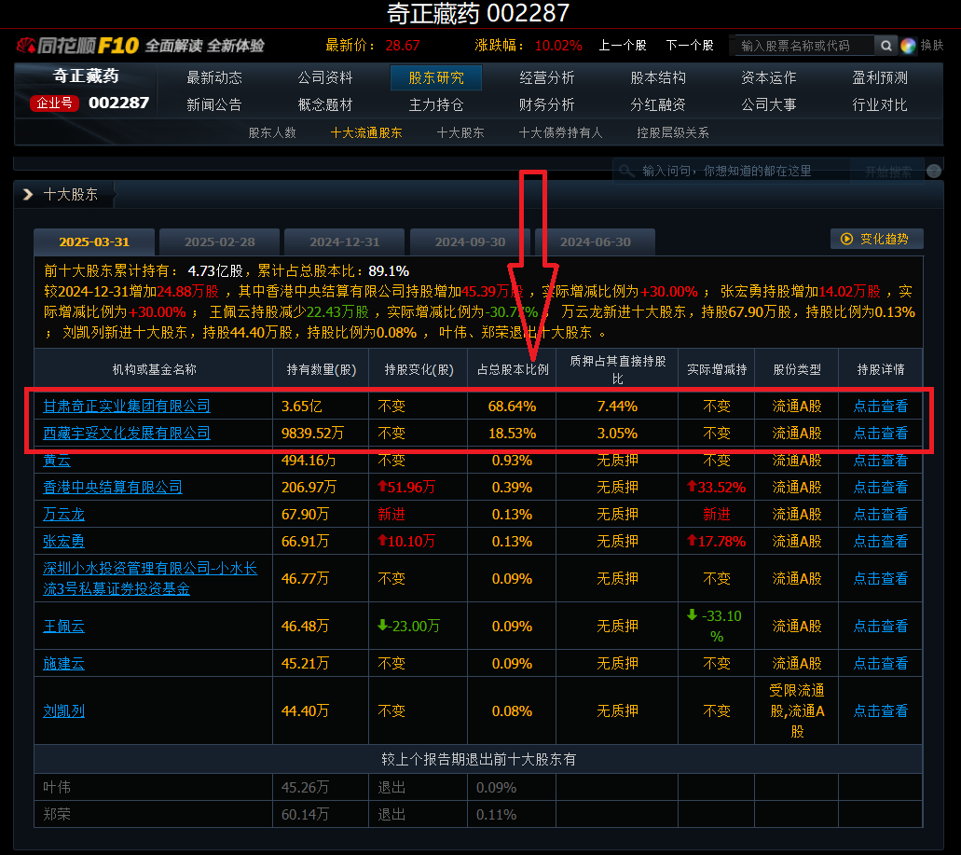The image size is (961, 855).
Task: Open the 主力持仓 menu
Action: click(x=436, y=104)
